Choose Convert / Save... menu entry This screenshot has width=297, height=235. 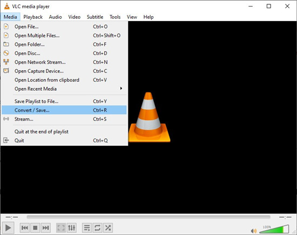tap(64, 110)
